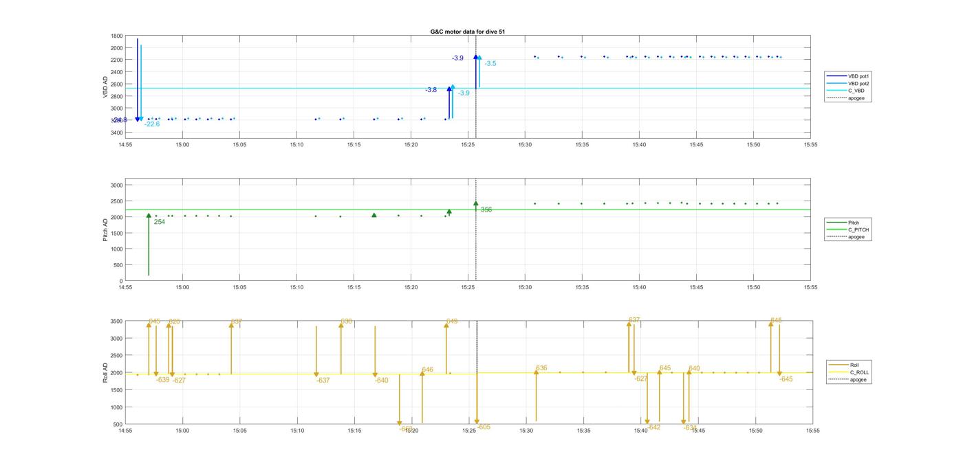
Task: Click the light blue '-3.5' data label
Action: coord(490,64)
